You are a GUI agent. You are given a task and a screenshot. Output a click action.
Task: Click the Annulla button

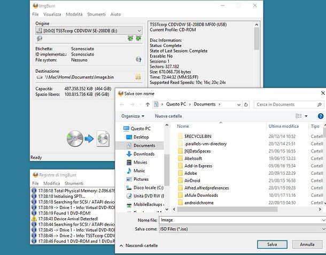point(307,244)
